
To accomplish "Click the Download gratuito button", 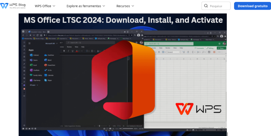I will point(252,6).
